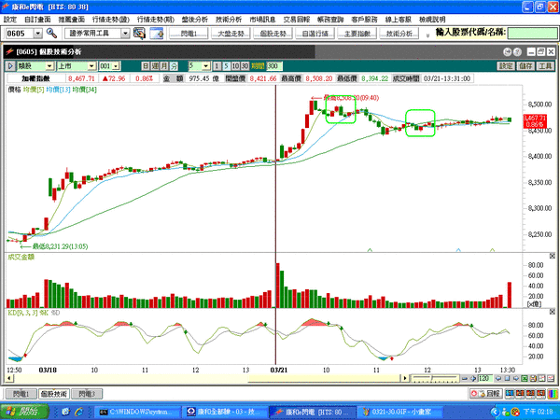Click the stop square icon after 120
This screenshot has width=560, height=420.
click(x=507, y=379)
